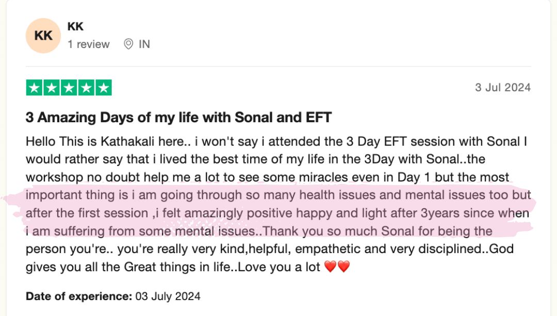Click the location pin icon
Screen dimensions: 557x316
click(128, 44)
